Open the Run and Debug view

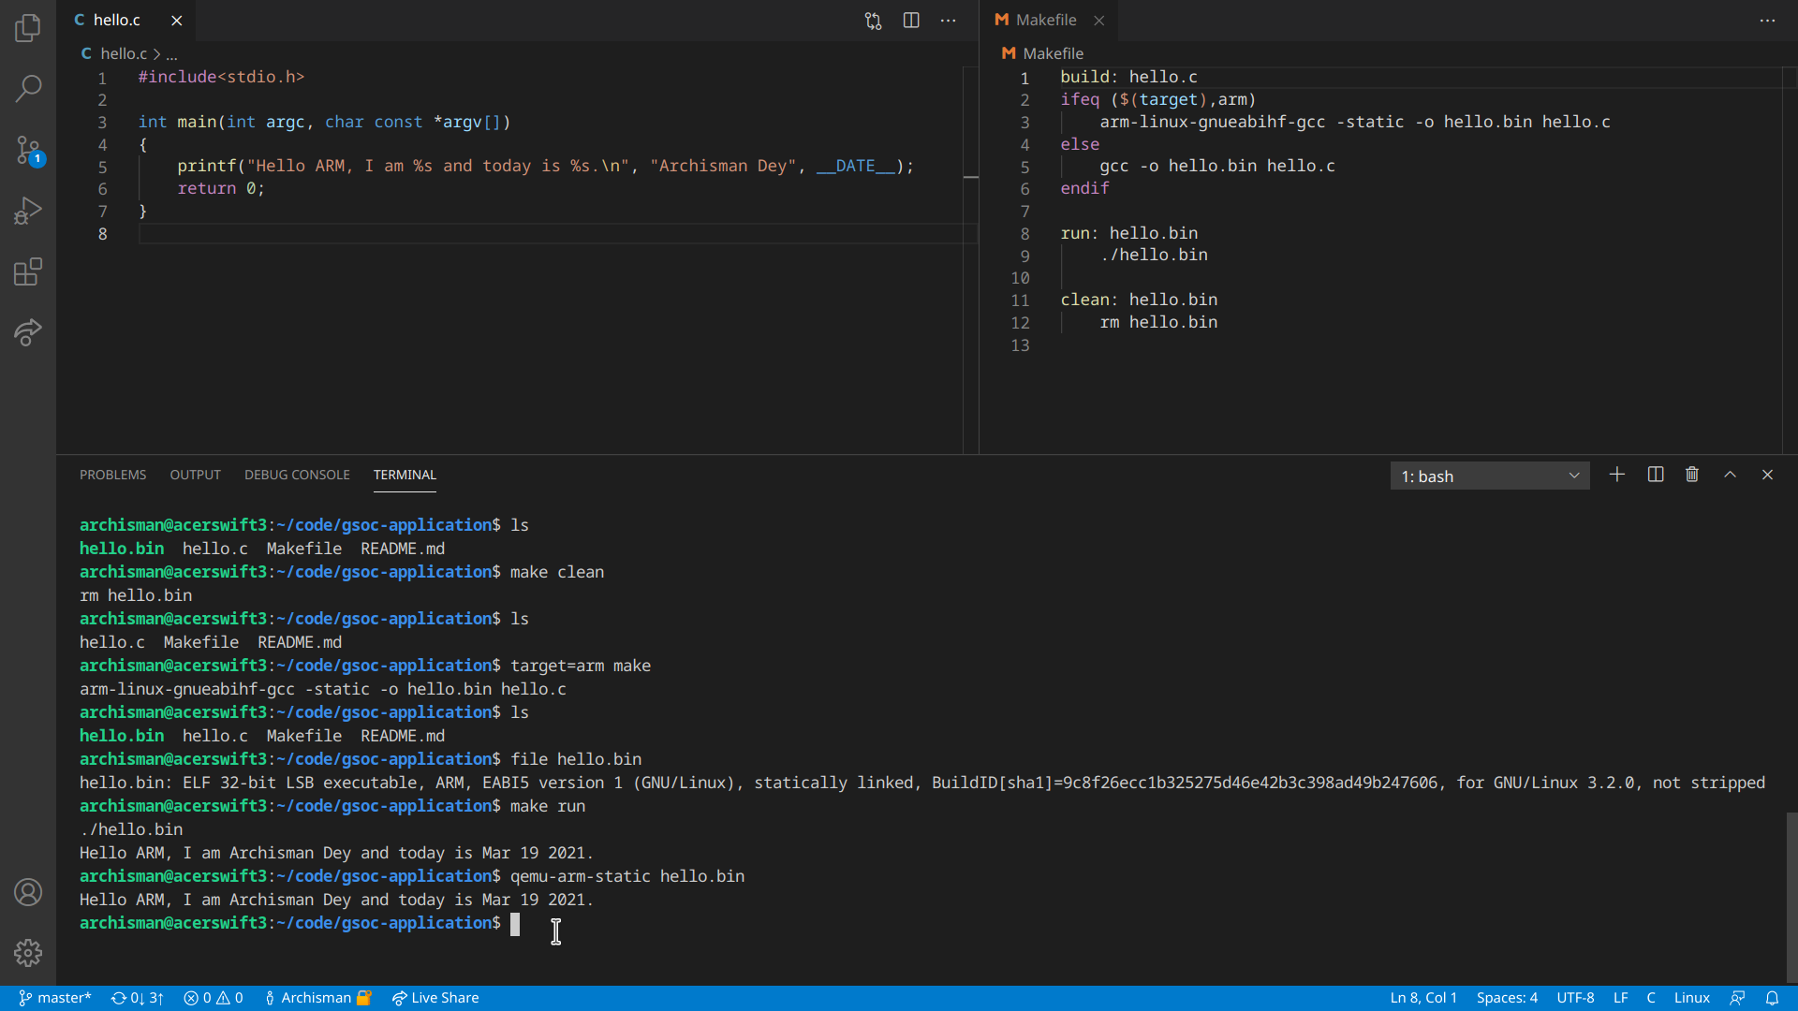pyautogui.click(x=28, y=211)
